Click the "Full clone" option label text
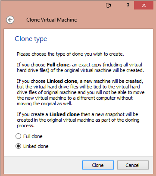The image size is (156, 176). [x=33, y=136]
